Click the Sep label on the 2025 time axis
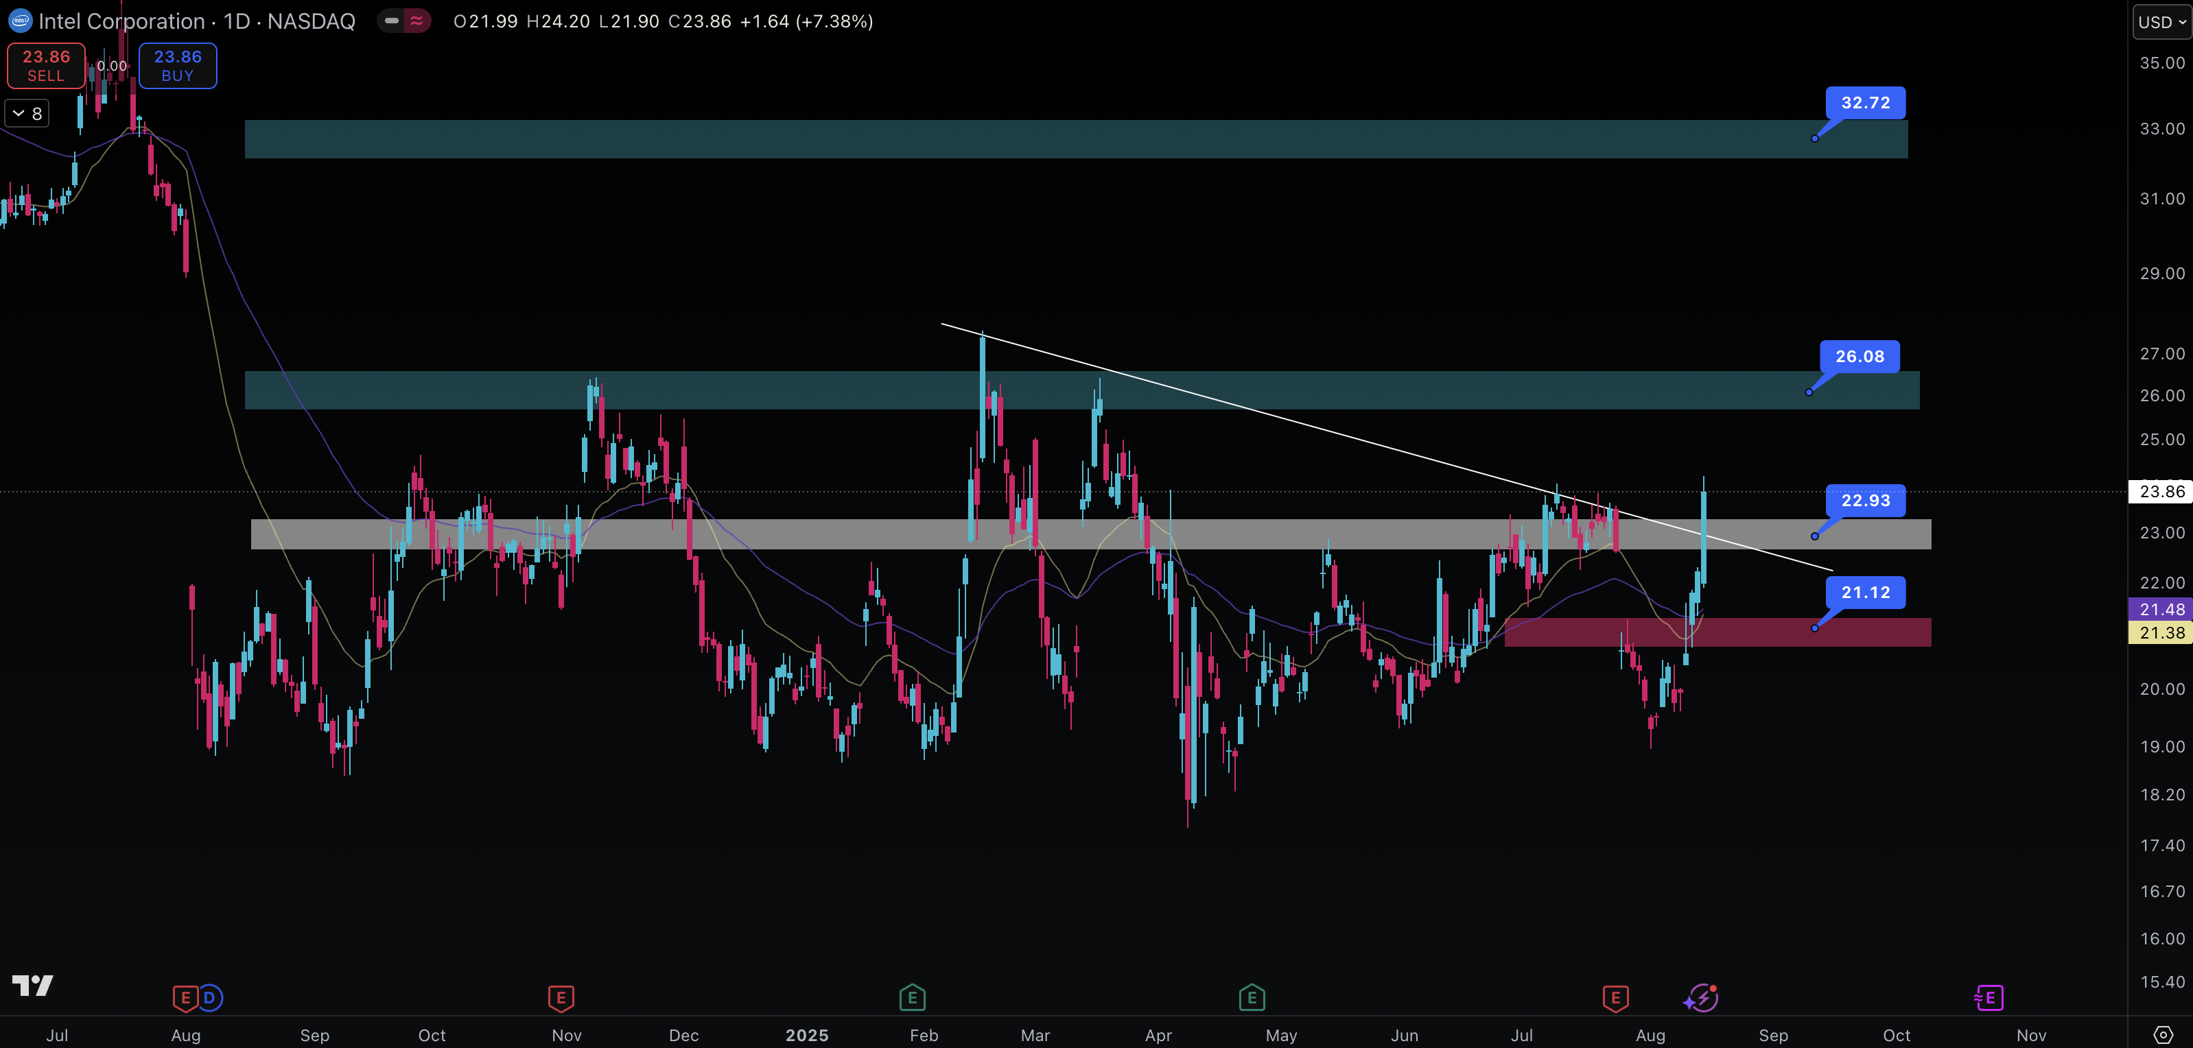The height and width of the screenshot is (1048, 2193). click(1773, 1035)
